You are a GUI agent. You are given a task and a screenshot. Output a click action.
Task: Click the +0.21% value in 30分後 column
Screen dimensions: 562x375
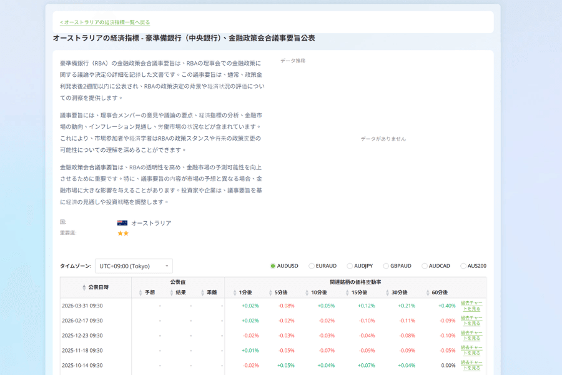pos(407,306)
